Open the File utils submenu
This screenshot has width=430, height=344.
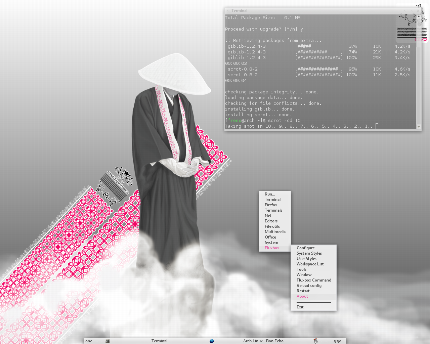click(x=274, y=226)
